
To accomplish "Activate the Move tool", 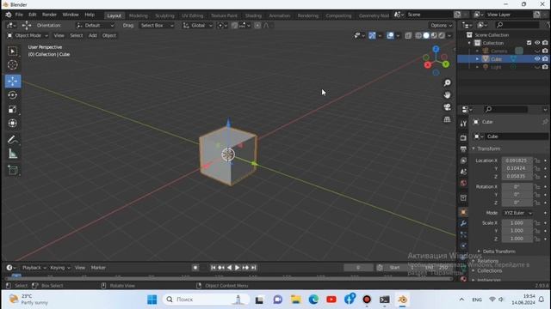I will [x=13, y=81].
